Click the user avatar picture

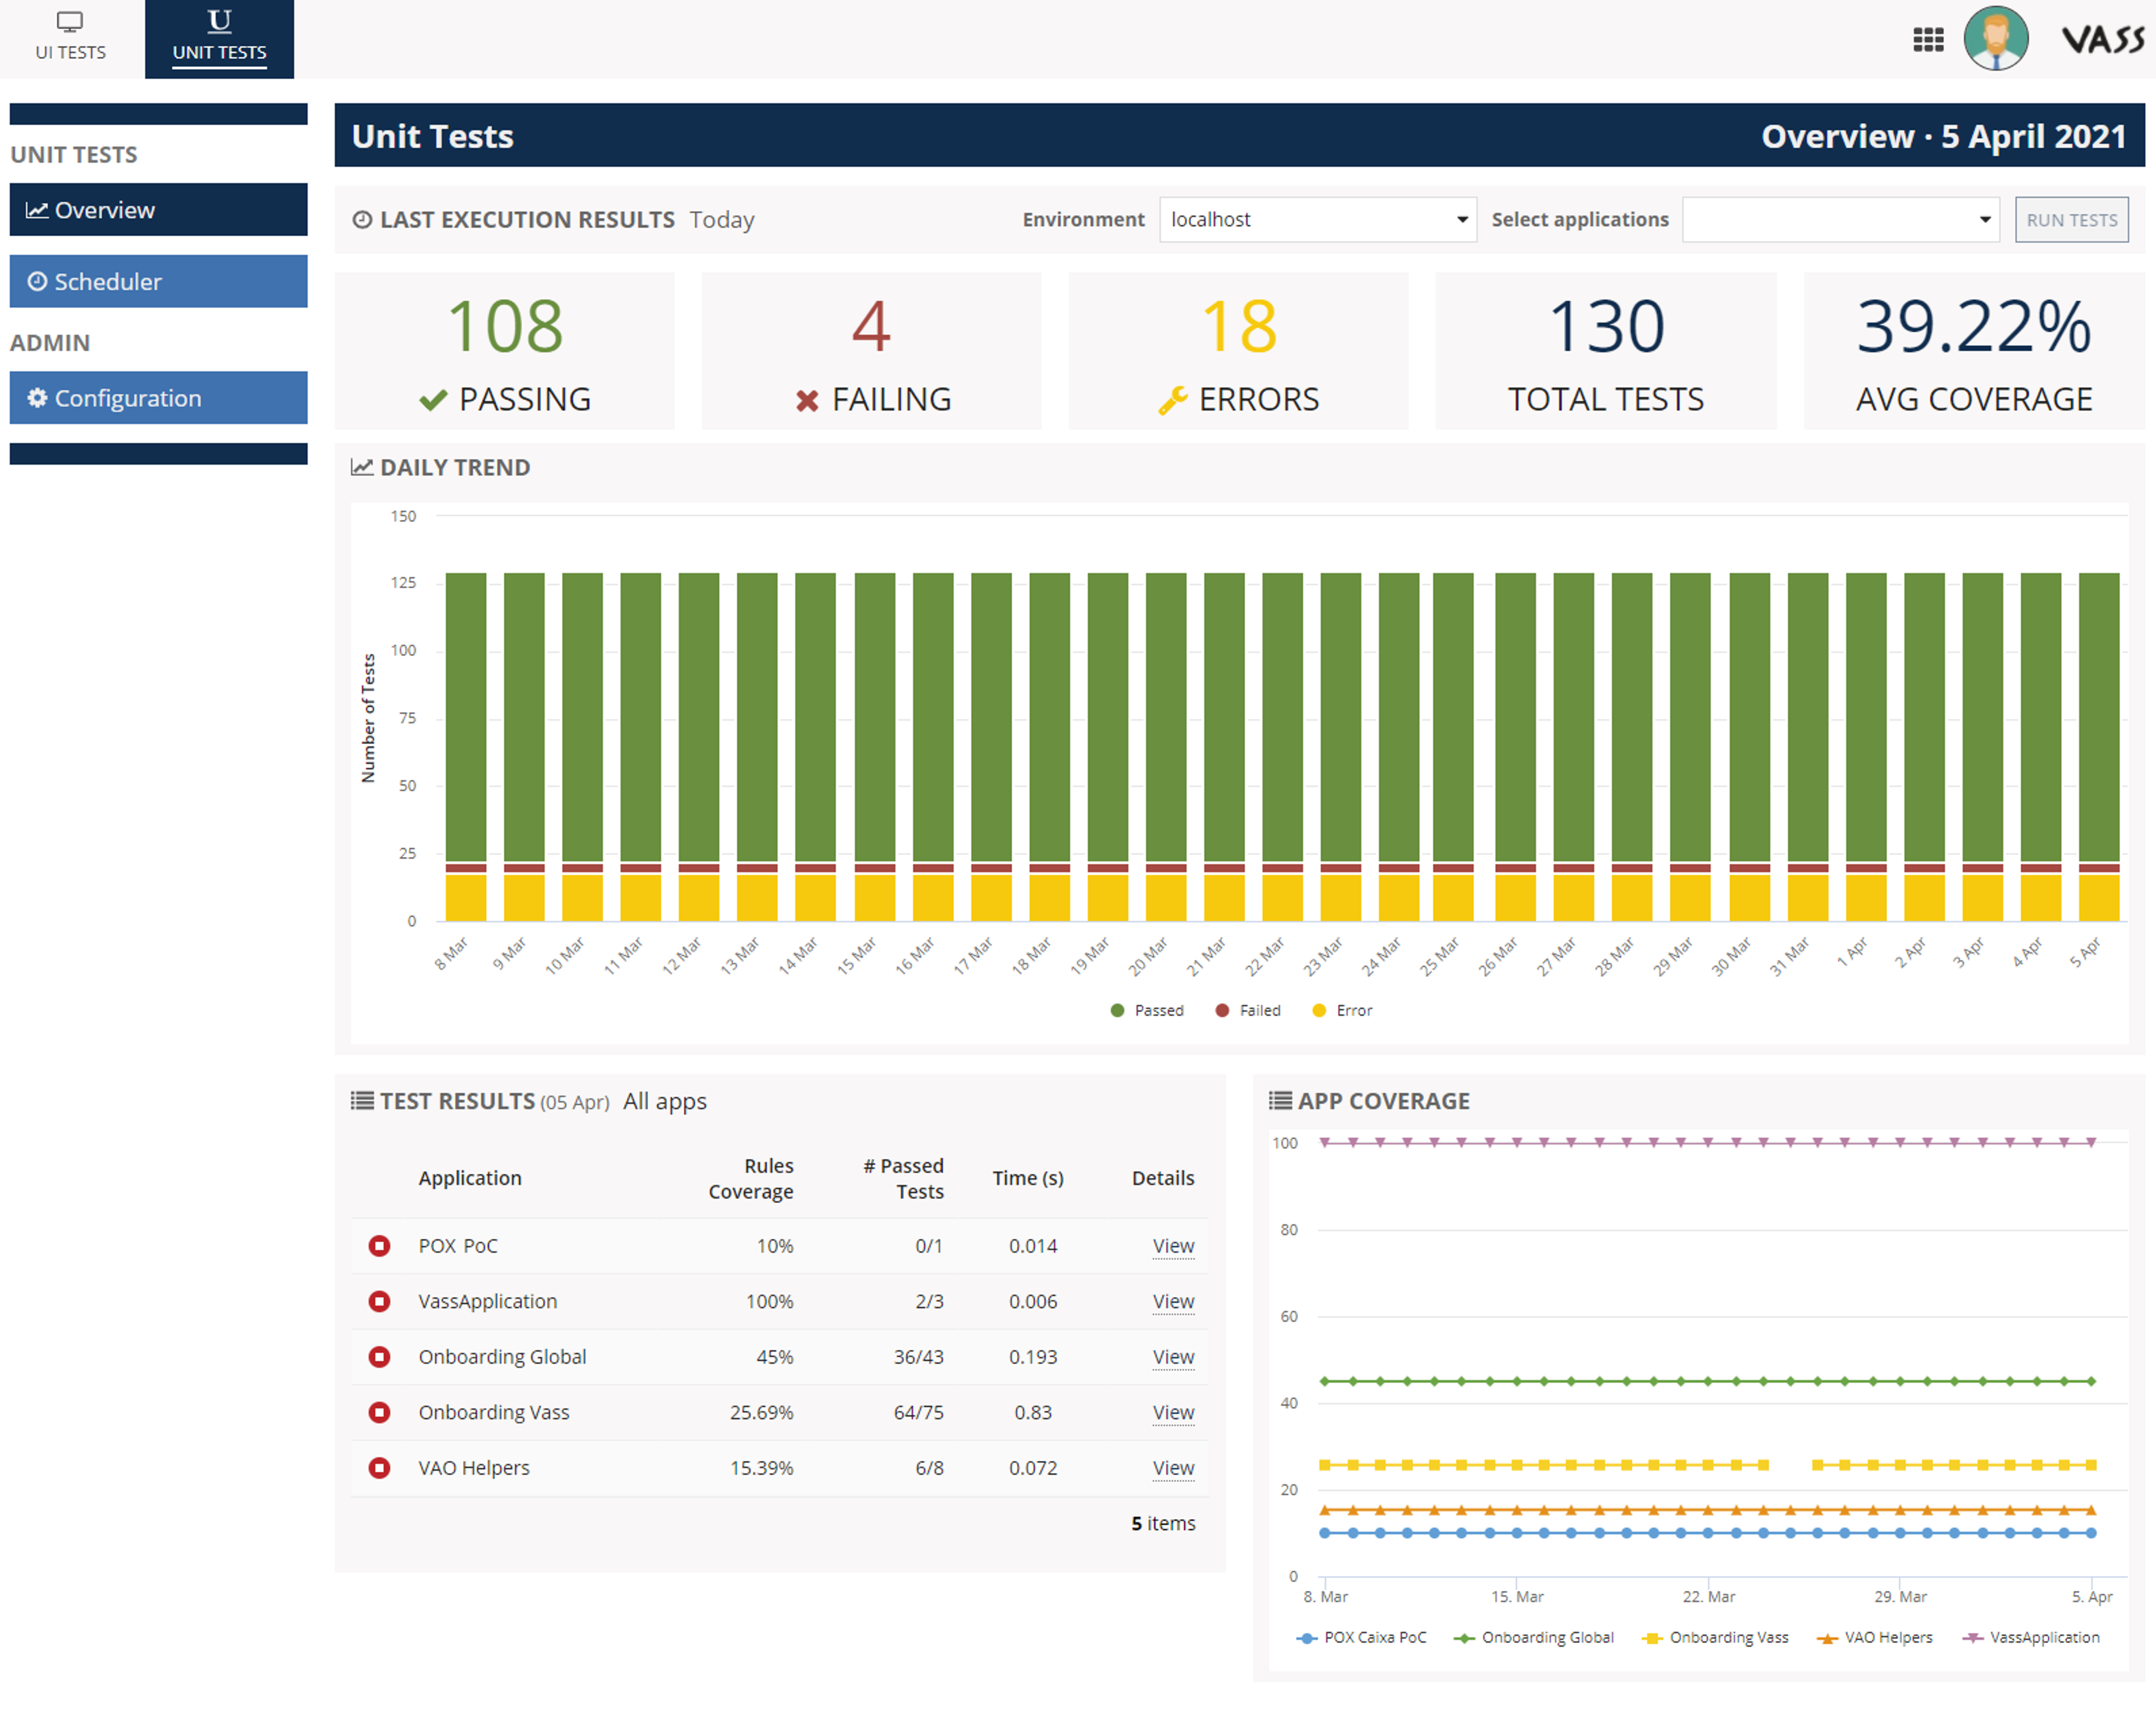[1995, 39]
